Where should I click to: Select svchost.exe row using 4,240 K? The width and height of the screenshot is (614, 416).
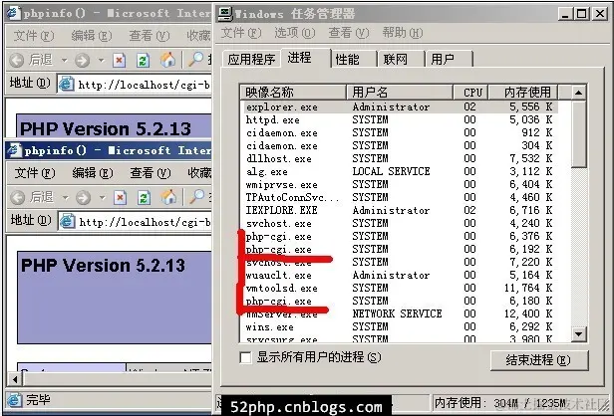coord(399,223)
